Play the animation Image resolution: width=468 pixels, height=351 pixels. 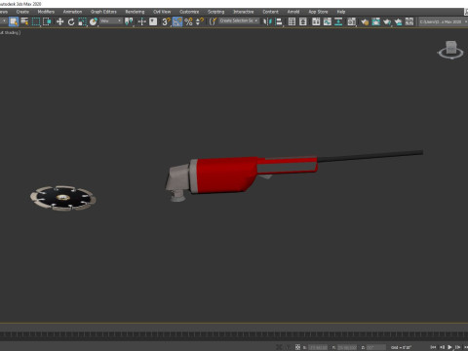pos(449,347)
